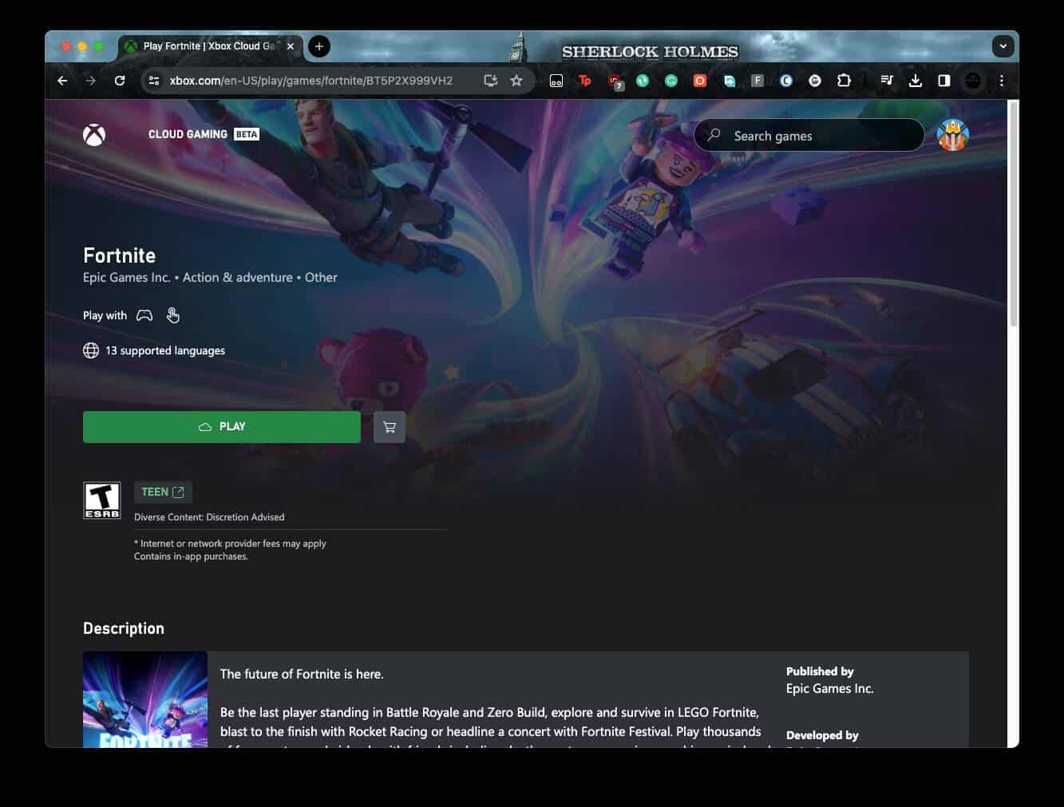Click the Xbox logo icon

coord(94,134)
